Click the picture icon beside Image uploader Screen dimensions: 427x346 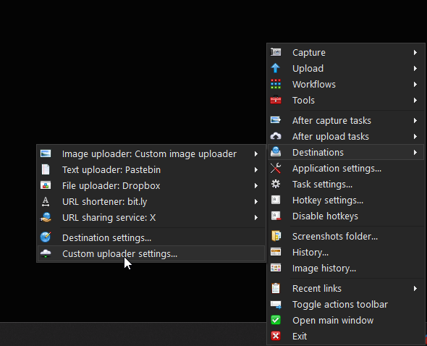pos(46,153)
